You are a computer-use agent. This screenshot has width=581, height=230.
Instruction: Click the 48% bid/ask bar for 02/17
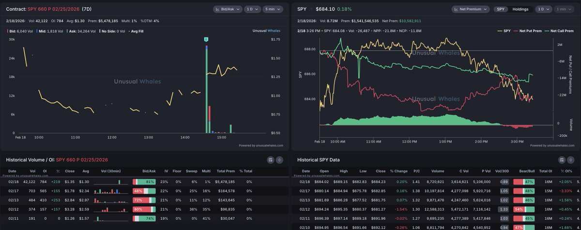pos(144,190)
